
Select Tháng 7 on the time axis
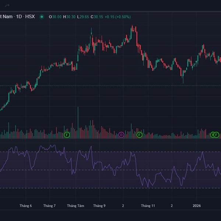tap(49, 206)
